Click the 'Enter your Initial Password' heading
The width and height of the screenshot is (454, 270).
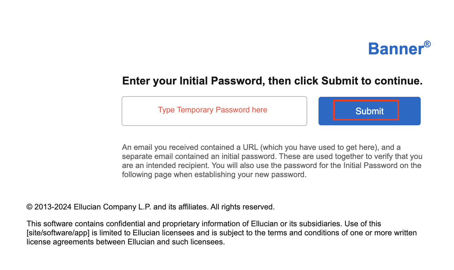272,81
